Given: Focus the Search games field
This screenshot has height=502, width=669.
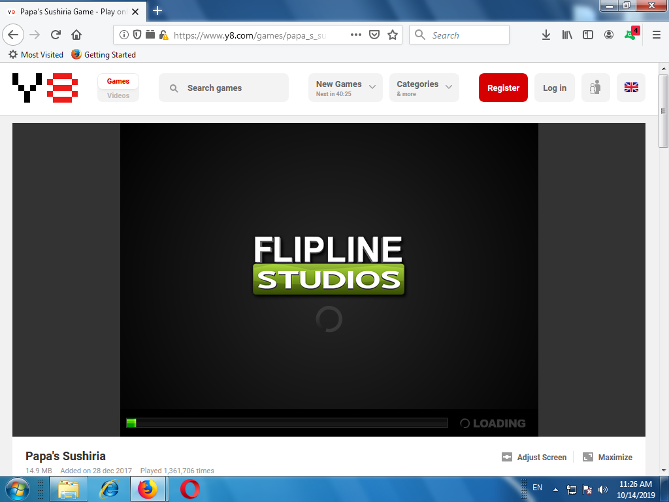Looking at the screenshot, I should (x=223, y=88).
